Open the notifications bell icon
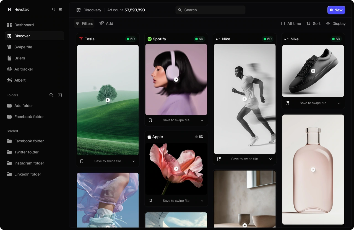 (x=60, y=9)
